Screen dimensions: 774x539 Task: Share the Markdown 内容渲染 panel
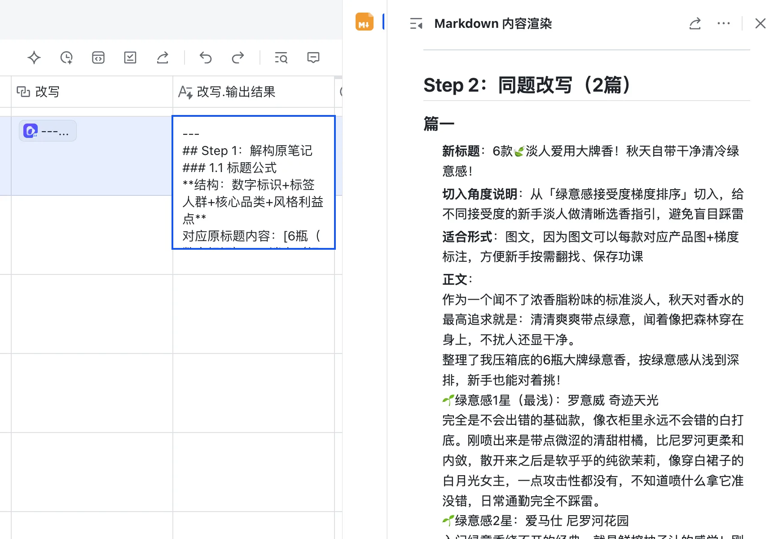coord(695,23)
